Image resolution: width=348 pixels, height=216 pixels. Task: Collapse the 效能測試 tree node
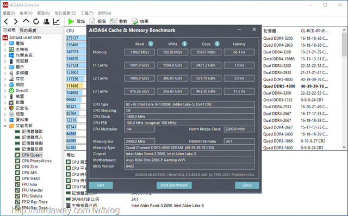[5, 126]
